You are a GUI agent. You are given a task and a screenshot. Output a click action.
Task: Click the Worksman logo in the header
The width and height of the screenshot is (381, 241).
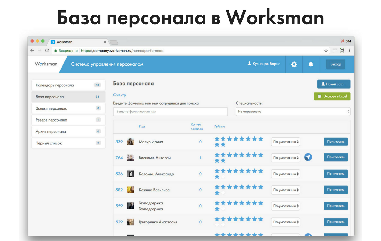[46, 64]
